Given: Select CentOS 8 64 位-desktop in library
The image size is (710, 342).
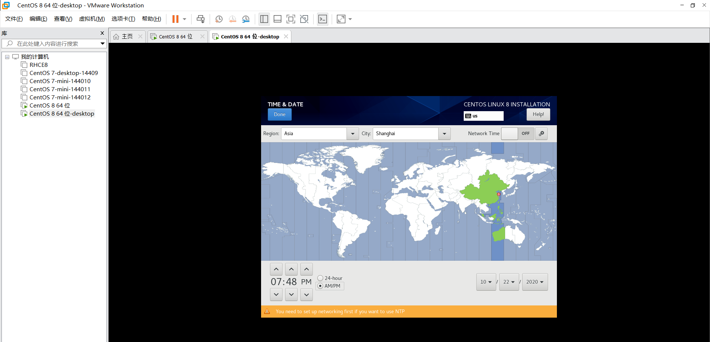Looking at the screenshot, I should pyautogui.click(x=62, y=114).
